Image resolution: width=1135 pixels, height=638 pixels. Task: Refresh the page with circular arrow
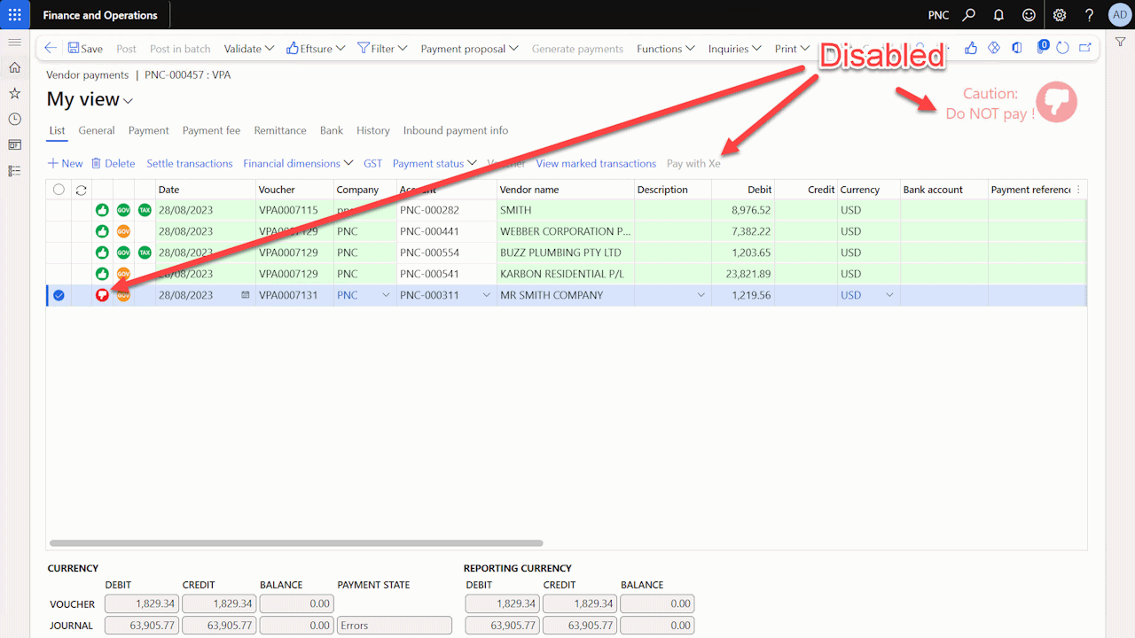(x=1062, y=48)
